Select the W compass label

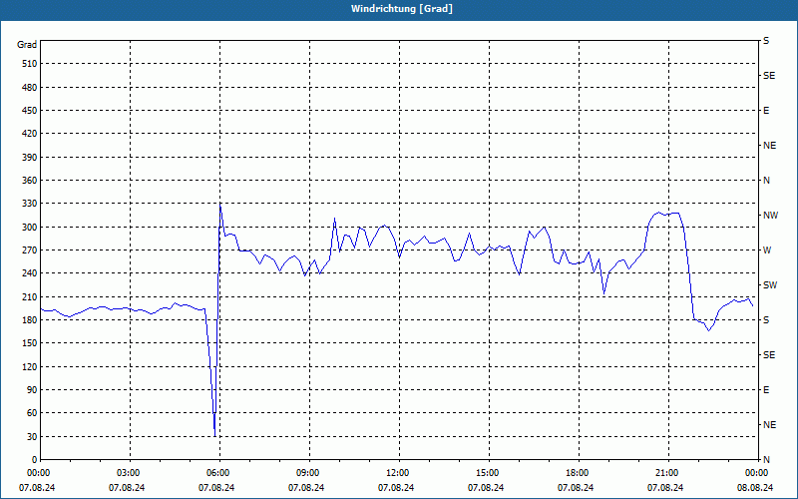point(767,250)
